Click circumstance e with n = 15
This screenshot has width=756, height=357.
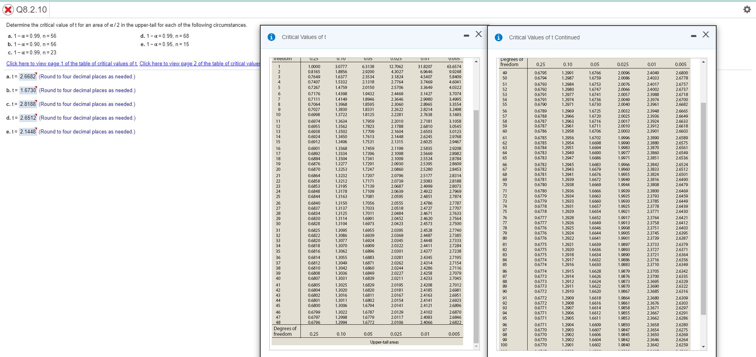[x=165, y=44]
